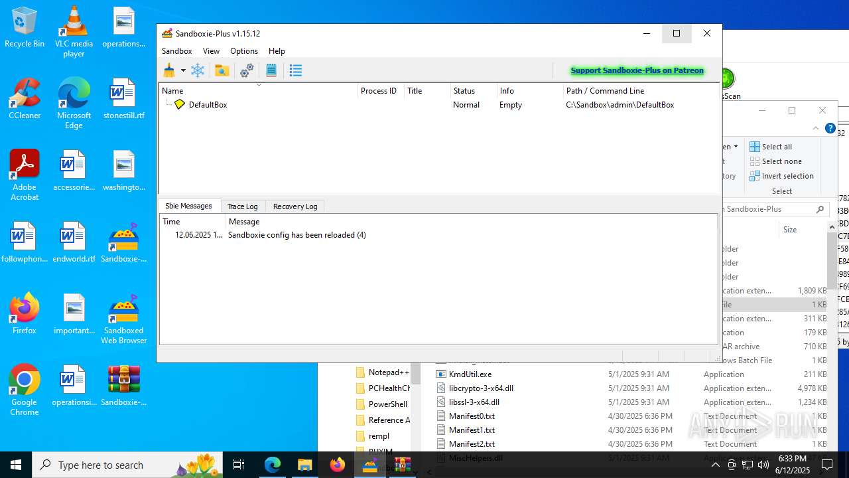Open Windows Start button
This screenshot has height=478, width=849.
pyautogui.click(x=16, y=465)
